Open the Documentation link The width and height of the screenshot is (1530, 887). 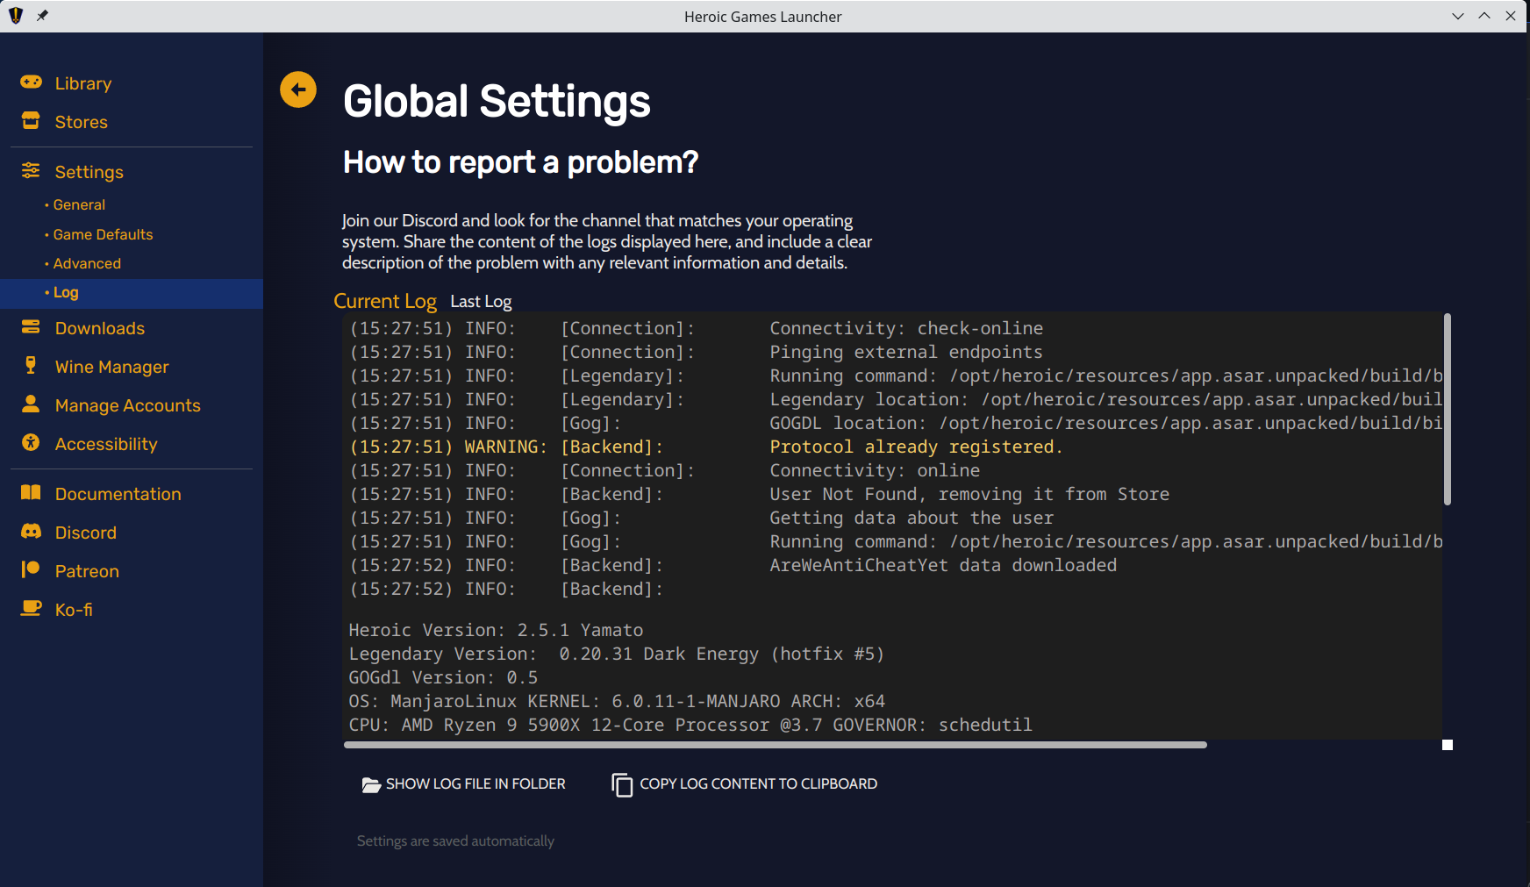(x=118, y=494)
